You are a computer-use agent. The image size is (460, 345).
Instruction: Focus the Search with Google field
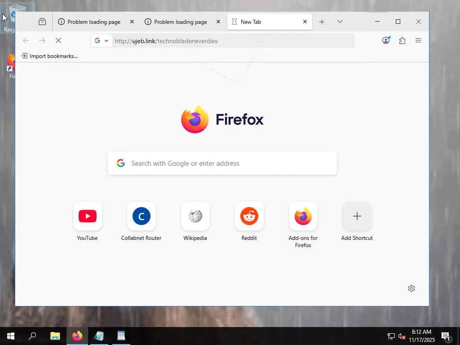222,163
